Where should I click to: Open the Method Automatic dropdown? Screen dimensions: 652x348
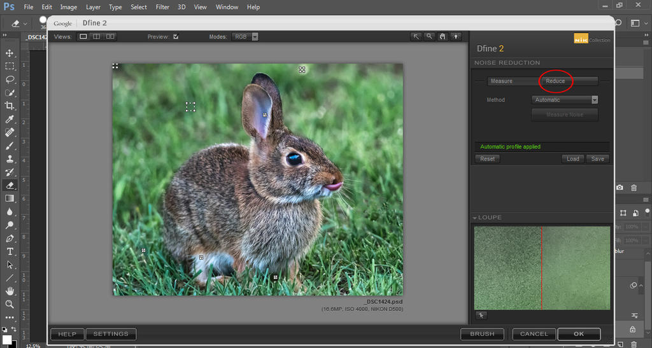pos(565,100)
